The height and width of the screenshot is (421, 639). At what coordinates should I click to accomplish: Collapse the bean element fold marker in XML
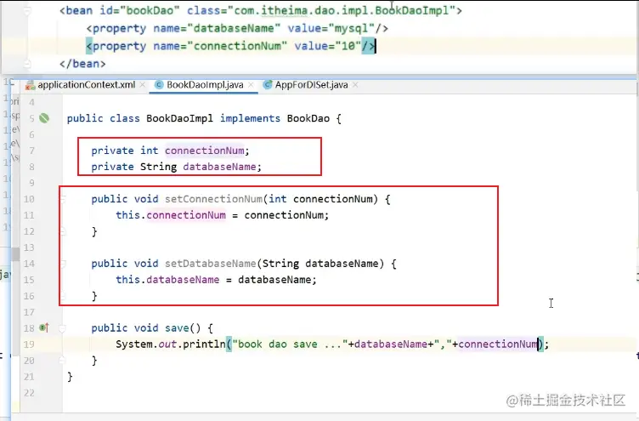coord(27,10)
